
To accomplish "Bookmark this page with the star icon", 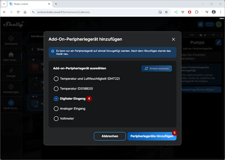I will point(166,12).
